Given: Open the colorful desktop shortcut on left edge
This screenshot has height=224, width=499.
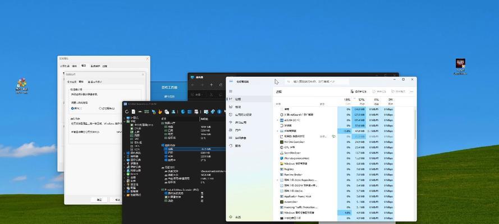Looking at the screenshot, I should coord(22,83).
